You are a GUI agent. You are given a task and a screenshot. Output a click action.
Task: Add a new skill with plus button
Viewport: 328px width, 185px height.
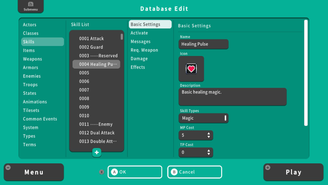tap(96, 153)
